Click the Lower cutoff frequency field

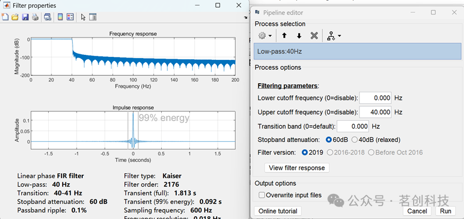[x=376, y=98]
